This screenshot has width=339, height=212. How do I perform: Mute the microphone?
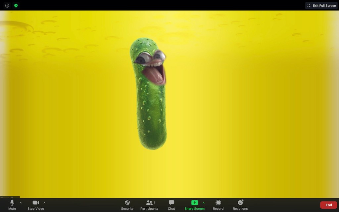[12, 202]
